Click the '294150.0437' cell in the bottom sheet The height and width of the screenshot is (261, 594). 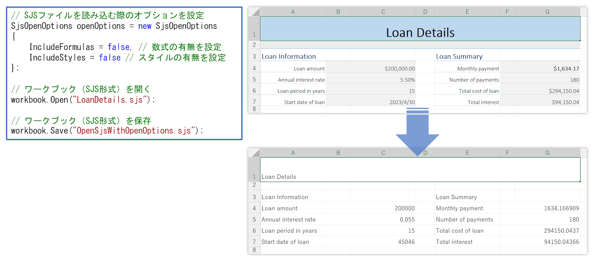[547, 231]
